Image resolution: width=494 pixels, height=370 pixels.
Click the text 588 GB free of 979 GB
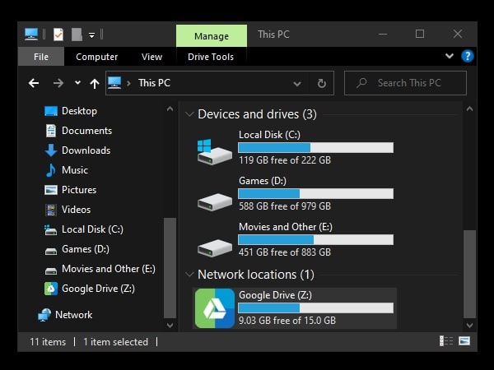coord(285,206)
